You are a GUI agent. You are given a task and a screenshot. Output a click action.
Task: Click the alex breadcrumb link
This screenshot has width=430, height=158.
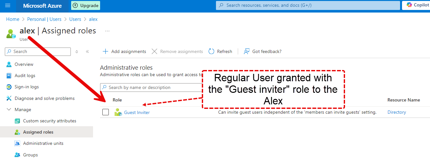93,19
